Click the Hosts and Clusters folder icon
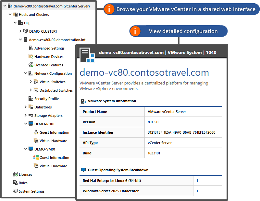Viewport: 260px width, 201px height. click(15, 14)
